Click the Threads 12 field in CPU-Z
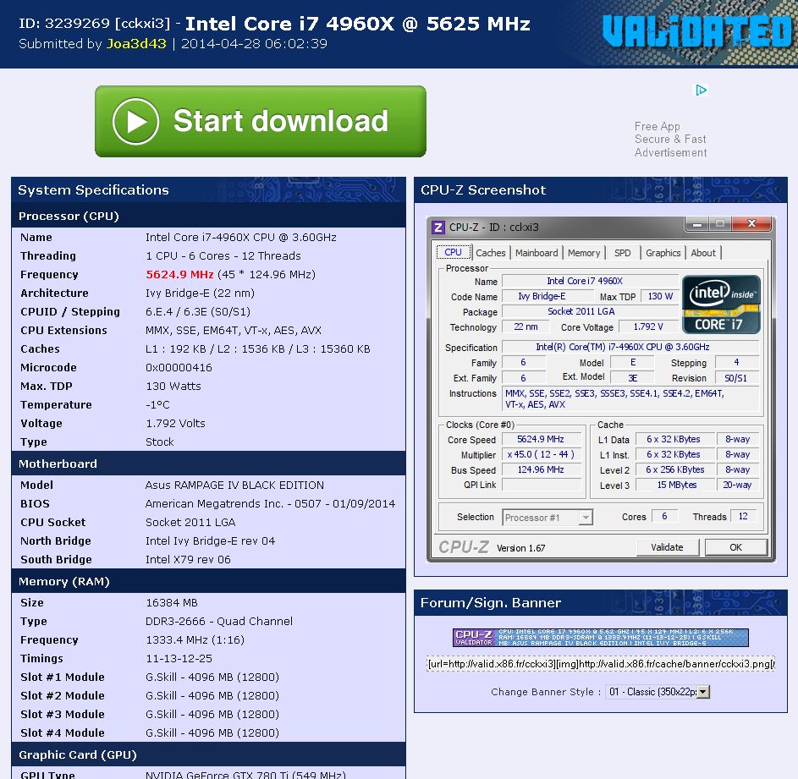The height and width of the screenshot is (779, 798). (x=744, y=517)
